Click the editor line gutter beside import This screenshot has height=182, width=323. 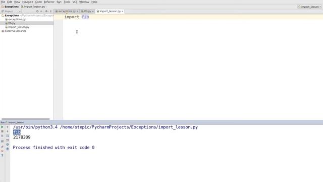(59, 17)
